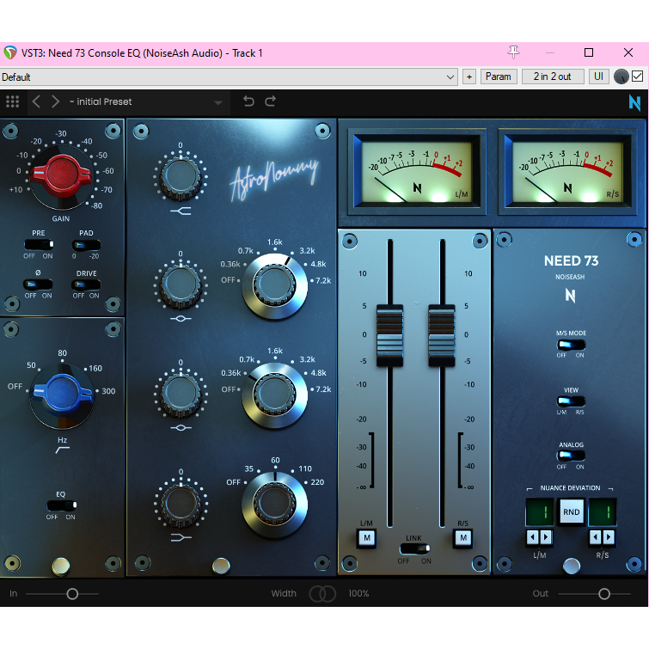
Task: Click the NoiseAsh N logo top right
Action: (x=634, y=102)
